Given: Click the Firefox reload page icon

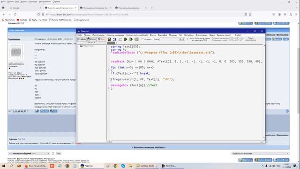Looking at the screenshot, I should click(x=15, y=15).
